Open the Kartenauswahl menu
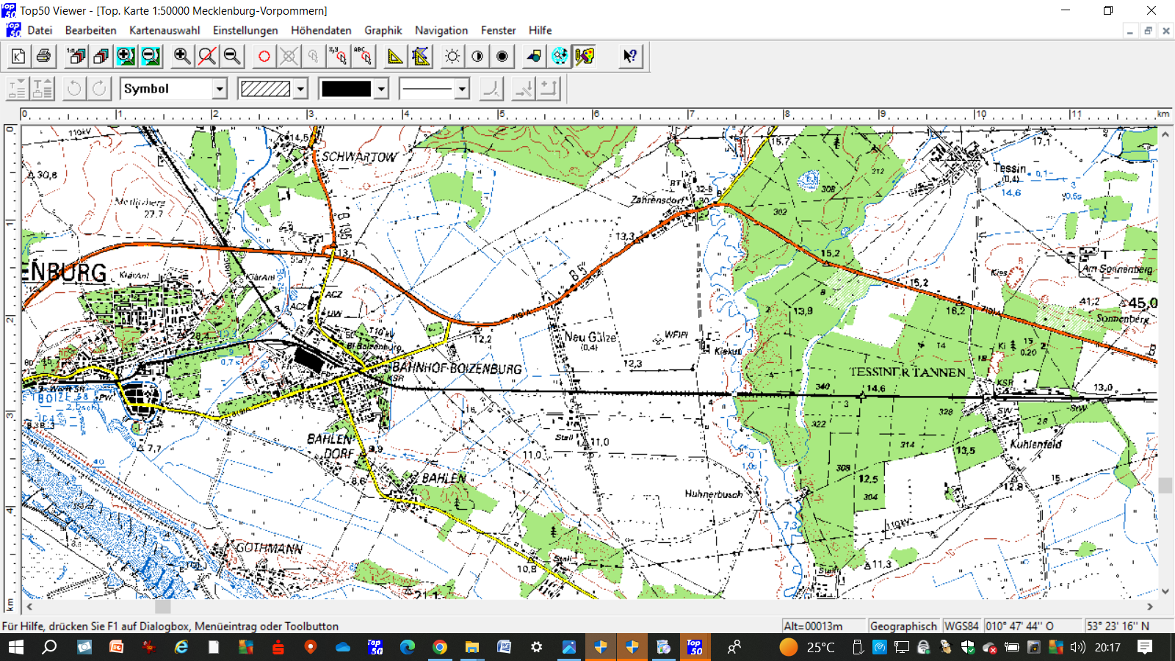This screenshot has height=661, width=1175. pyautogui.click(x=164, y=30)
